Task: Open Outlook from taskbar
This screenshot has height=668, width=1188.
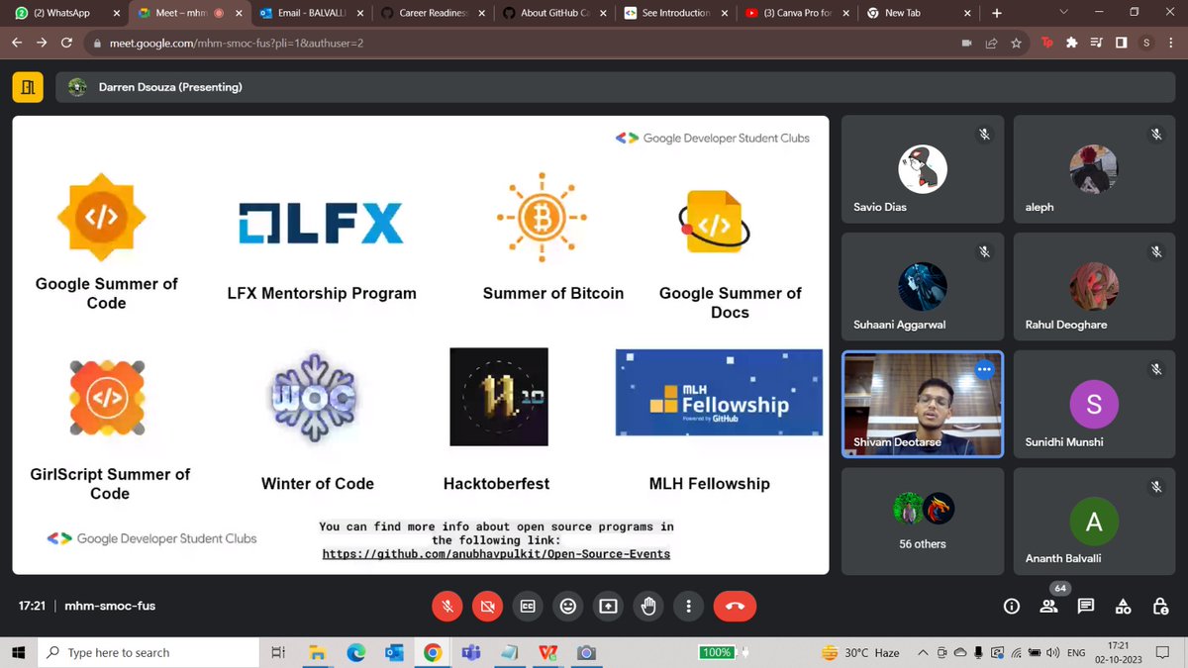Action: [x=394, y=652]
